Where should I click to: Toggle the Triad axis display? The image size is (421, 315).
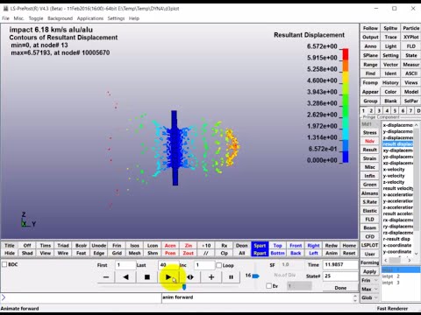point(63,246)
